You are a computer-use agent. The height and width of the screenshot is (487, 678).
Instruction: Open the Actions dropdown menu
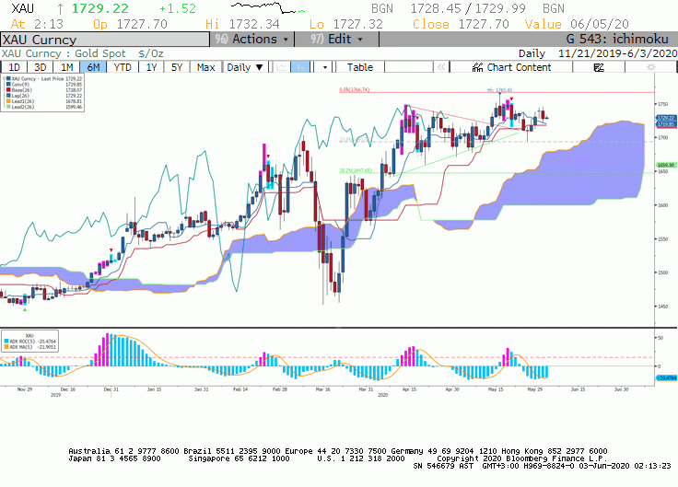pyautogui.click(x=252, y=40)
